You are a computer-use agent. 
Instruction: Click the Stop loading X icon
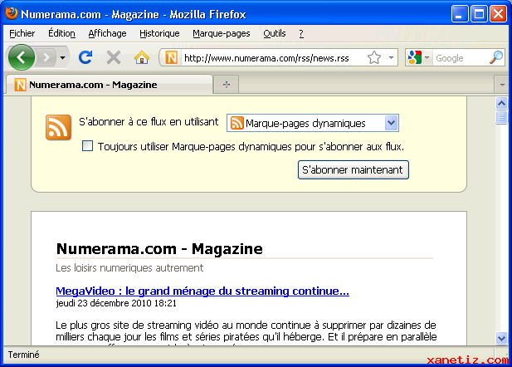click(114, 58)
